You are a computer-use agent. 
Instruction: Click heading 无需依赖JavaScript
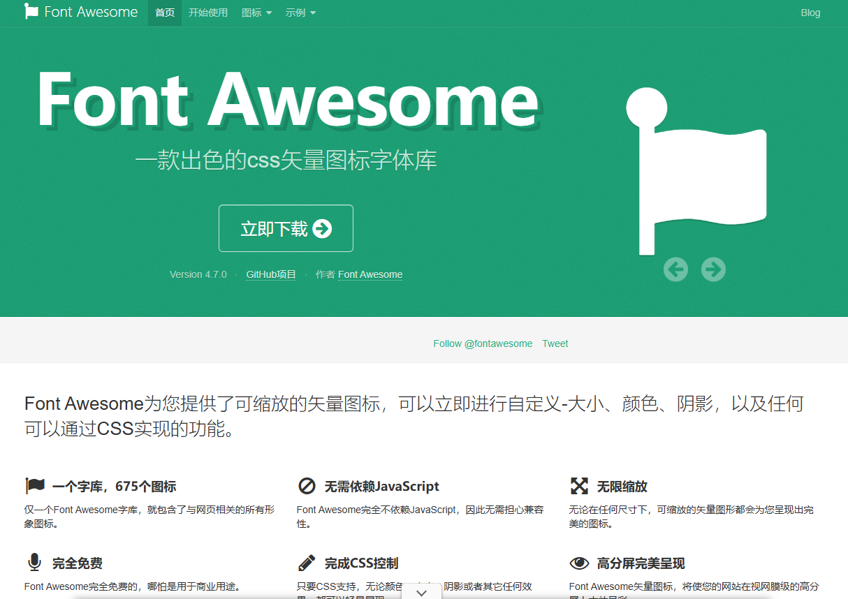[x=382, y=487]
